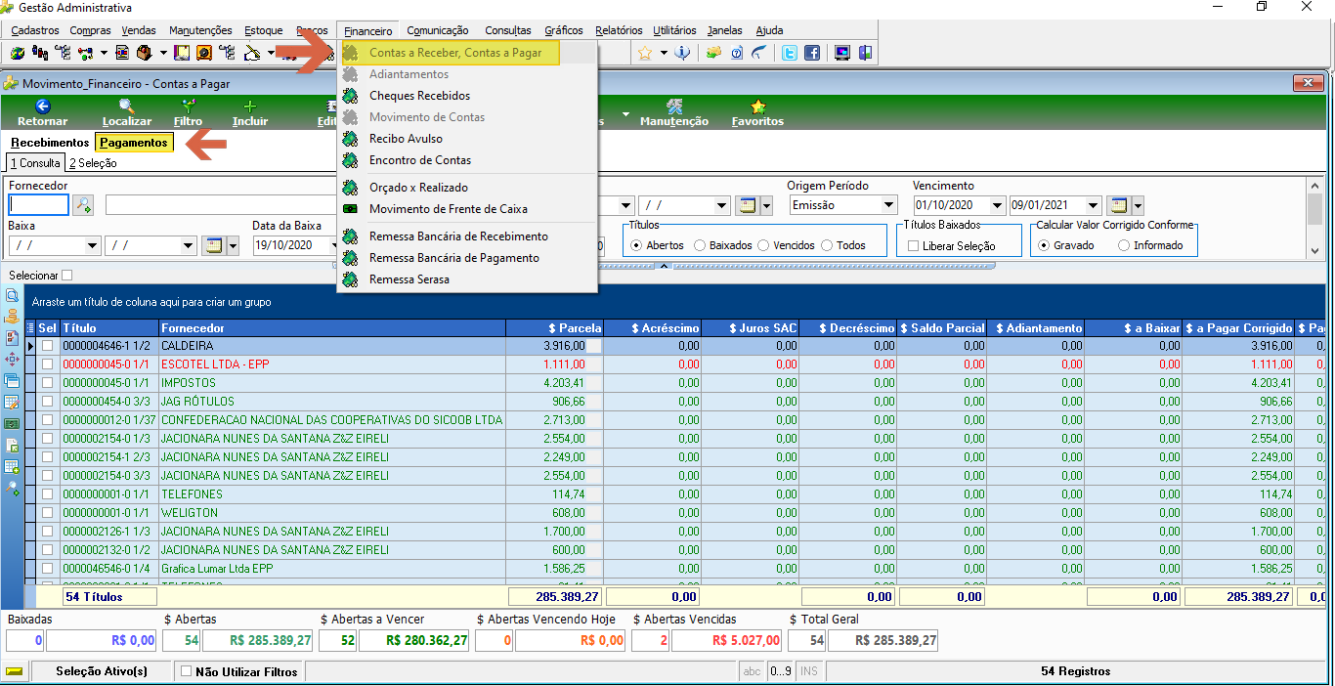Image resolution: width=1335 pixels, height=686 pixels.
Task: Click the magnifier with arrow icon in the left sidebar
Action: pos(12,489)
